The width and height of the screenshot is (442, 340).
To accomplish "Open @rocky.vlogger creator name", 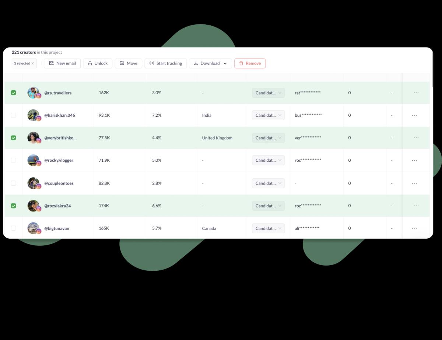I will click(x=59, y=160).
